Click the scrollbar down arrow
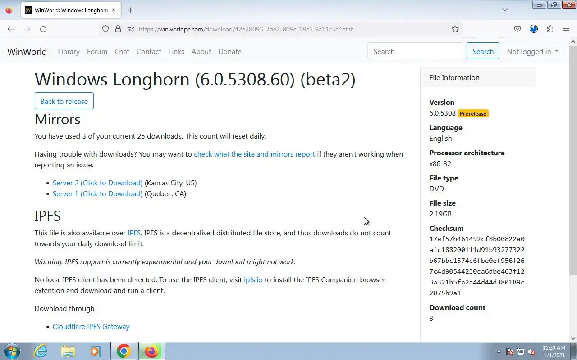Screen dimensions: 577x360 click(x=573, y=338)
